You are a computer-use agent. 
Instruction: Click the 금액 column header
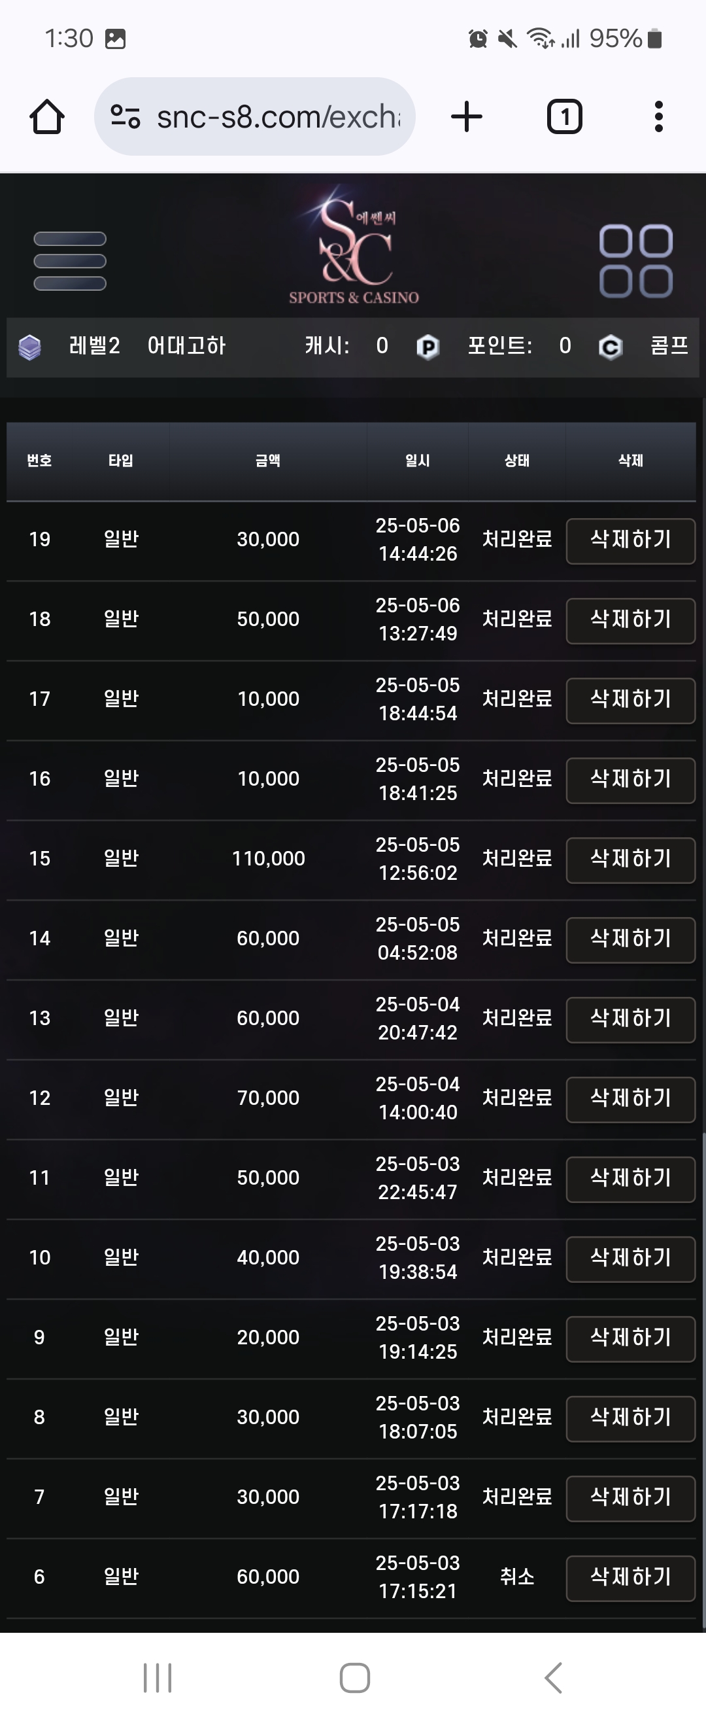click(x=268, y=461)
